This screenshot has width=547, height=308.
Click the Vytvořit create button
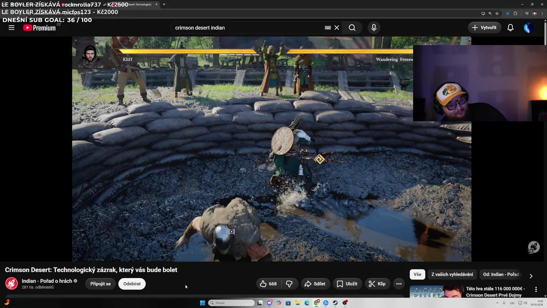pyautogui.click(x=485, y=27)
